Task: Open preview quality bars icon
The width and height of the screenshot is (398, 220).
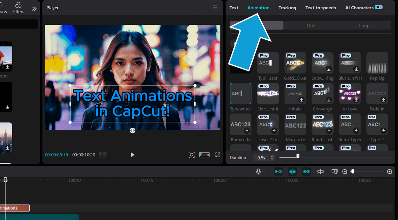Action: (103, 154)
